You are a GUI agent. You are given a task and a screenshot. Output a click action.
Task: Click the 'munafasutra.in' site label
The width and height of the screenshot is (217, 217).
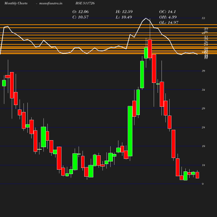click(x=51, y=3)
